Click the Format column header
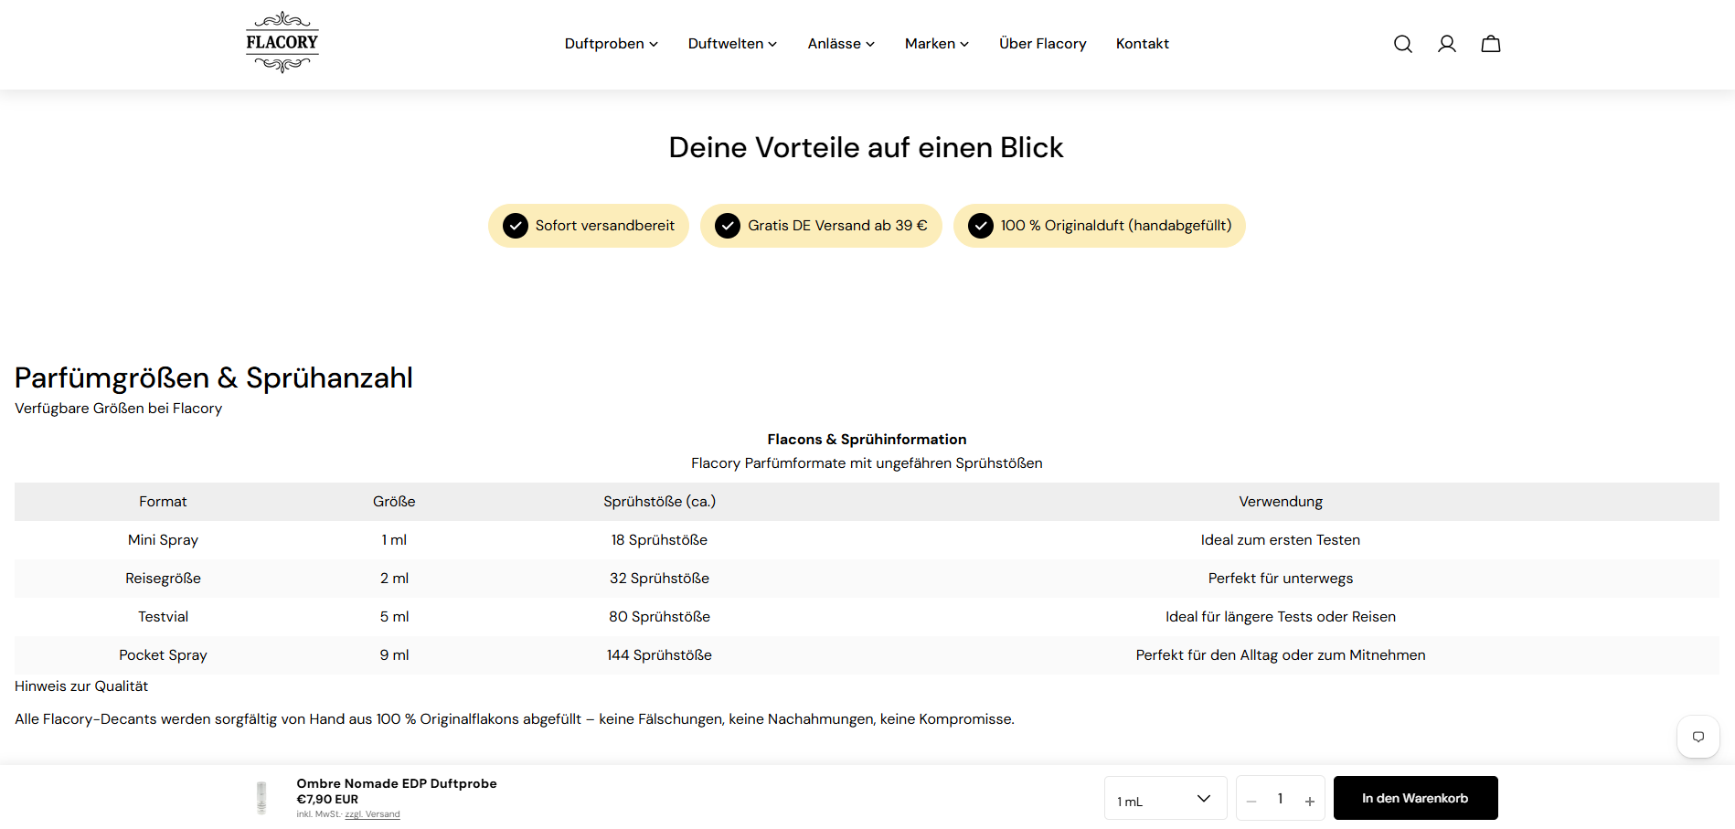 pos(163,502)
